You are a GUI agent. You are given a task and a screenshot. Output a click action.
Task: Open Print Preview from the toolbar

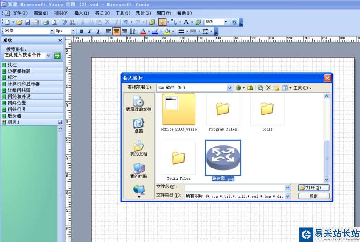click(54, 22)
